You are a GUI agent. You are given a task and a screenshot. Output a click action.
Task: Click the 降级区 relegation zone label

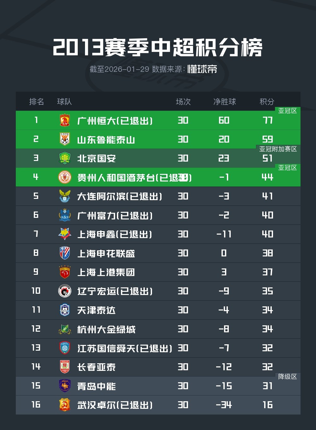pyautogui.click(x=287, y=377)
